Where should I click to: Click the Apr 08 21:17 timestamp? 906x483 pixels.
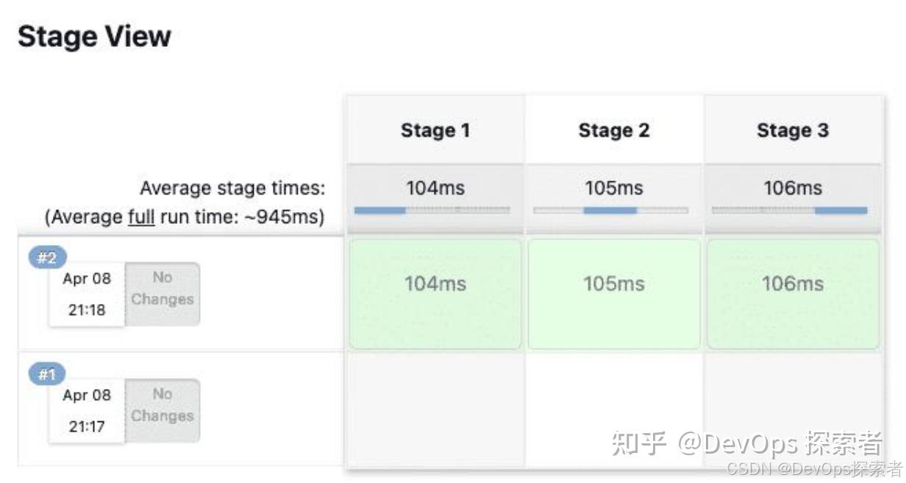tap(85, 411)
